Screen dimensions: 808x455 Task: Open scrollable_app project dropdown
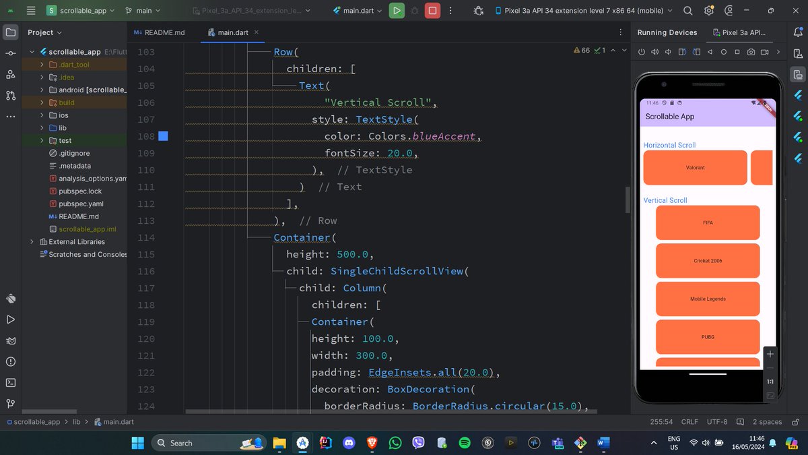81,11
